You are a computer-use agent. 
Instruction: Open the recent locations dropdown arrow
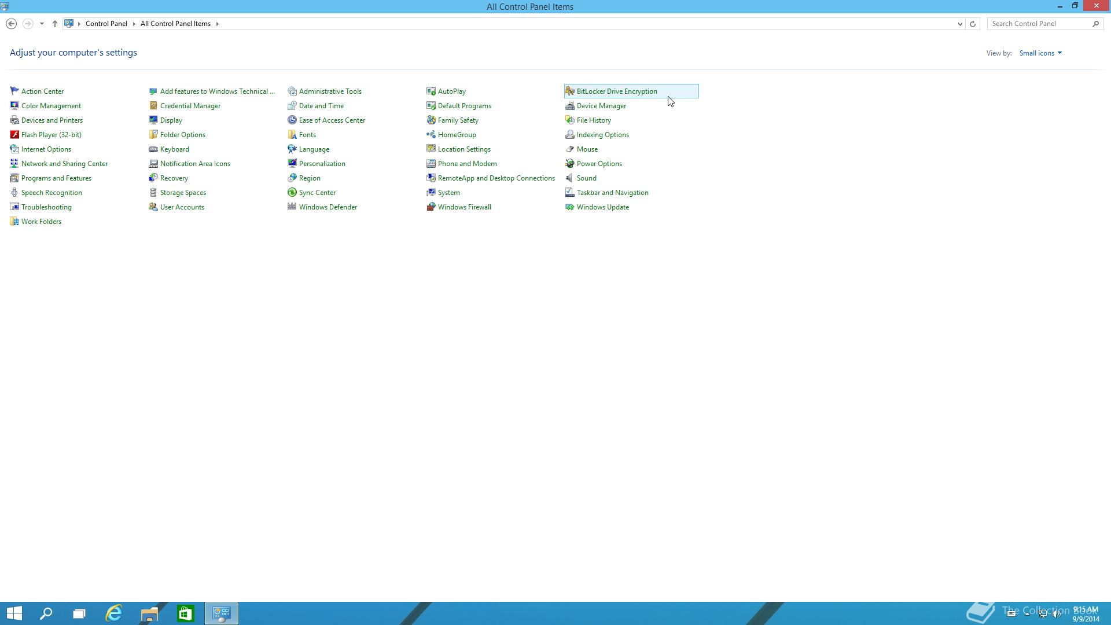pyautogui.click(x=42, y=24)
